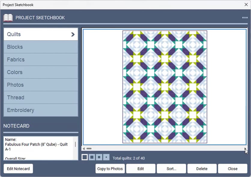Expand the Quilts section chevron
This screenshot has width=251, height=177.
(x=73, y=34)
